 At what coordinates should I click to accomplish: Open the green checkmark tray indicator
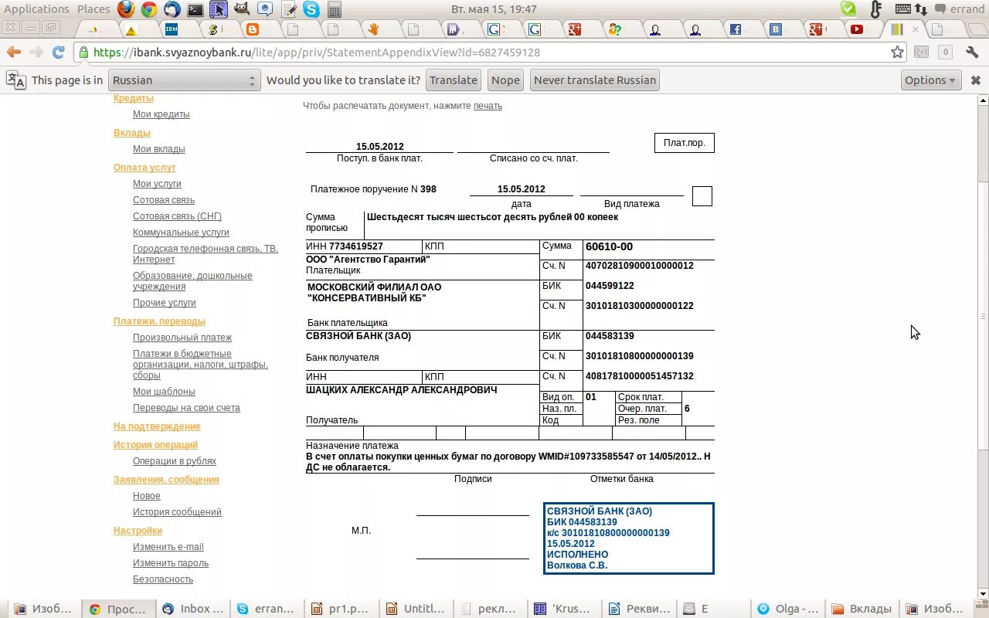click(848, 9)
